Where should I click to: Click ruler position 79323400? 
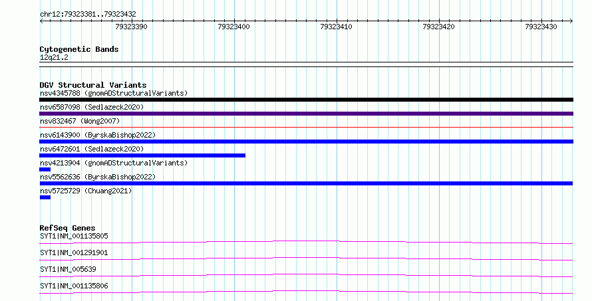[x=233, y=27]
